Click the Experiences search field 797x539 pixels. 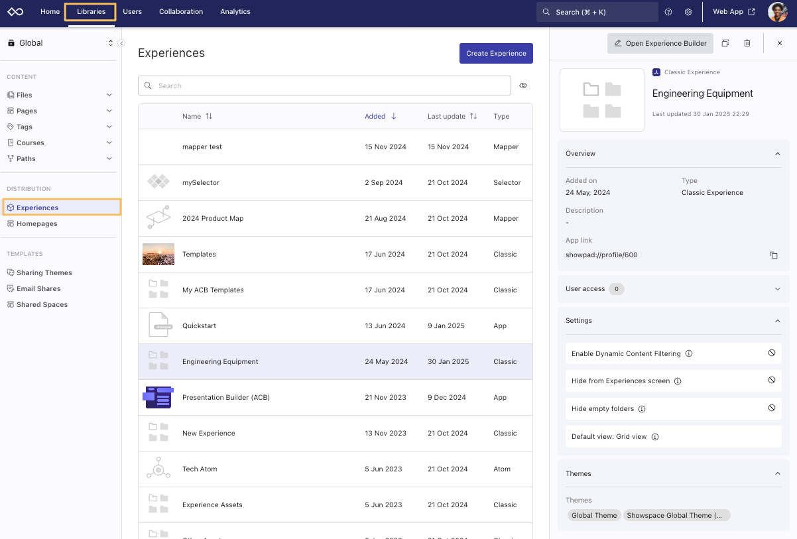coord(324,86)
